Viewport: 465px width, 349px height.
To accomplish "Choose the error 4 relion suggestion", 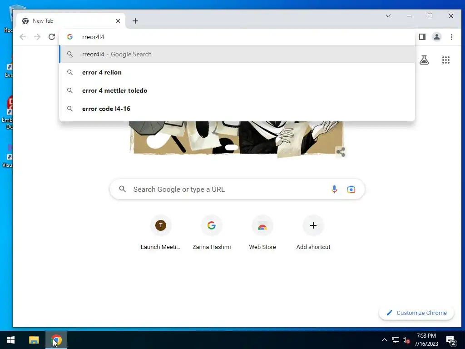I will (x=237, y=72).
